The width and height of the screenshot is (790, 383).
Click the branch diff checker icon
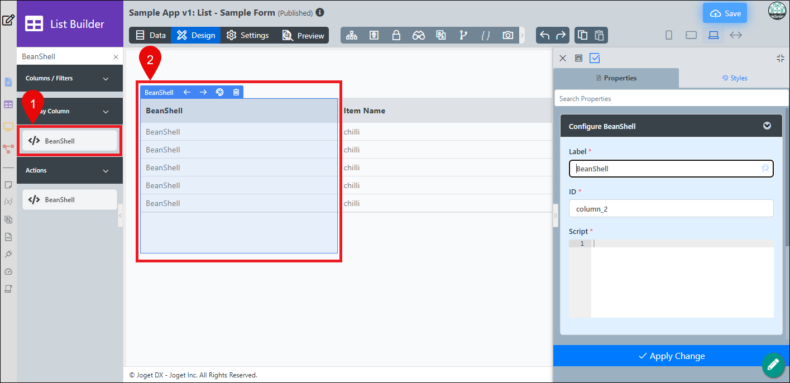pyautogui.click(x=463, y=35)
